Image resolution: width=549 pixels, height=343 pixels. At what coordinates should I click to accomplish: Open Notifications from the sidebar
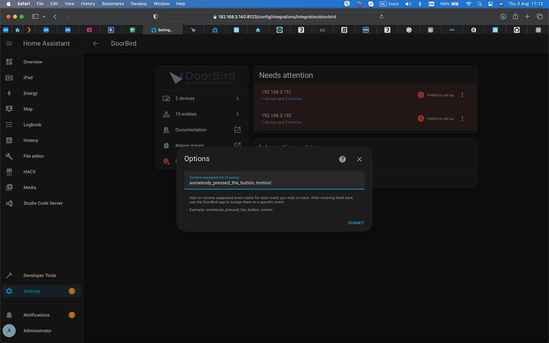point(36,315)
